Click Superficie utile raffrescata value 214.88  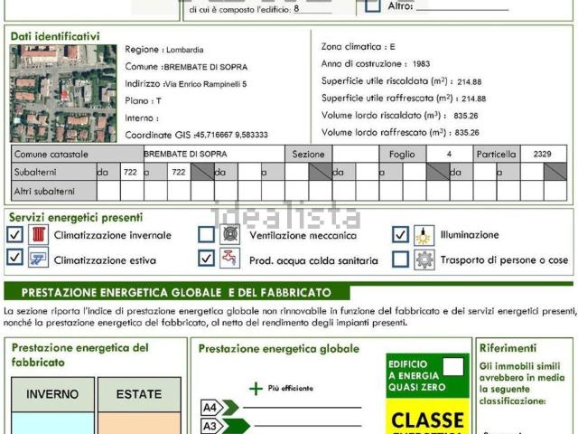(x=473, y=99)
